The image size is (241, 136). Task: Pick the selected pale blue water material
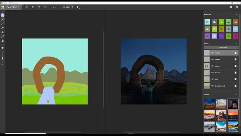(x=214, y=36)
